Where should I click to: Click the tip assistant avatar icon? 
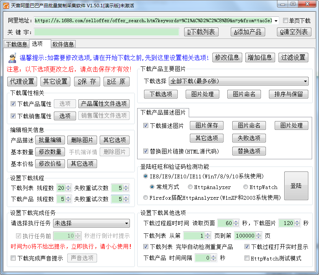(x=13, y=58)
